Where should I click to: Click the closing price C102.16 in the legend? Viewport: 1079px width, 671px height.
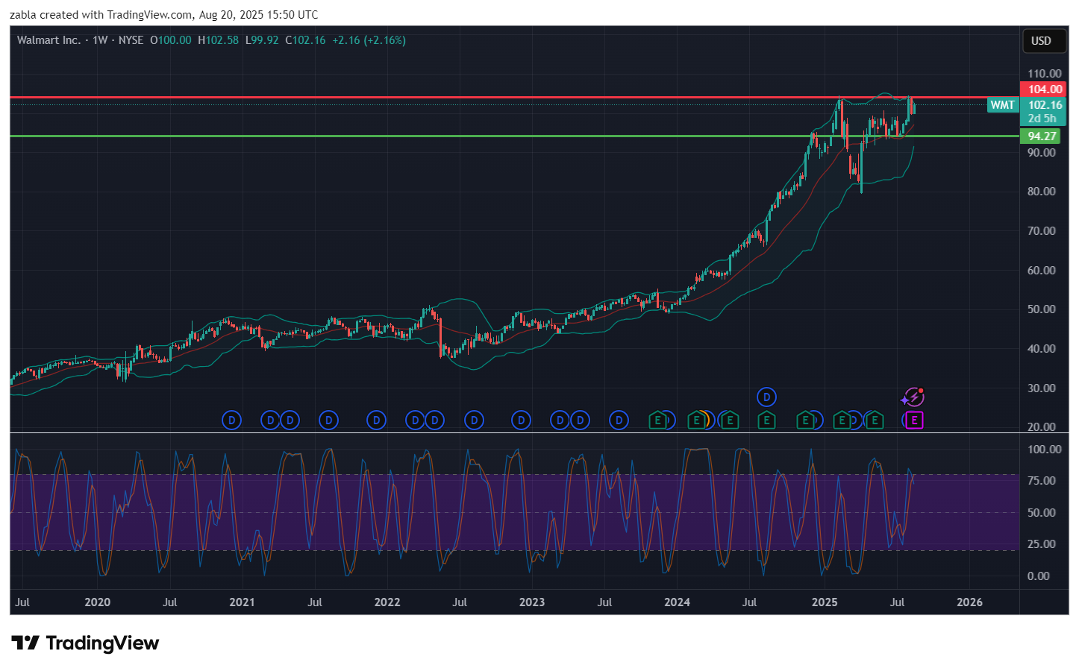(305, 40)
